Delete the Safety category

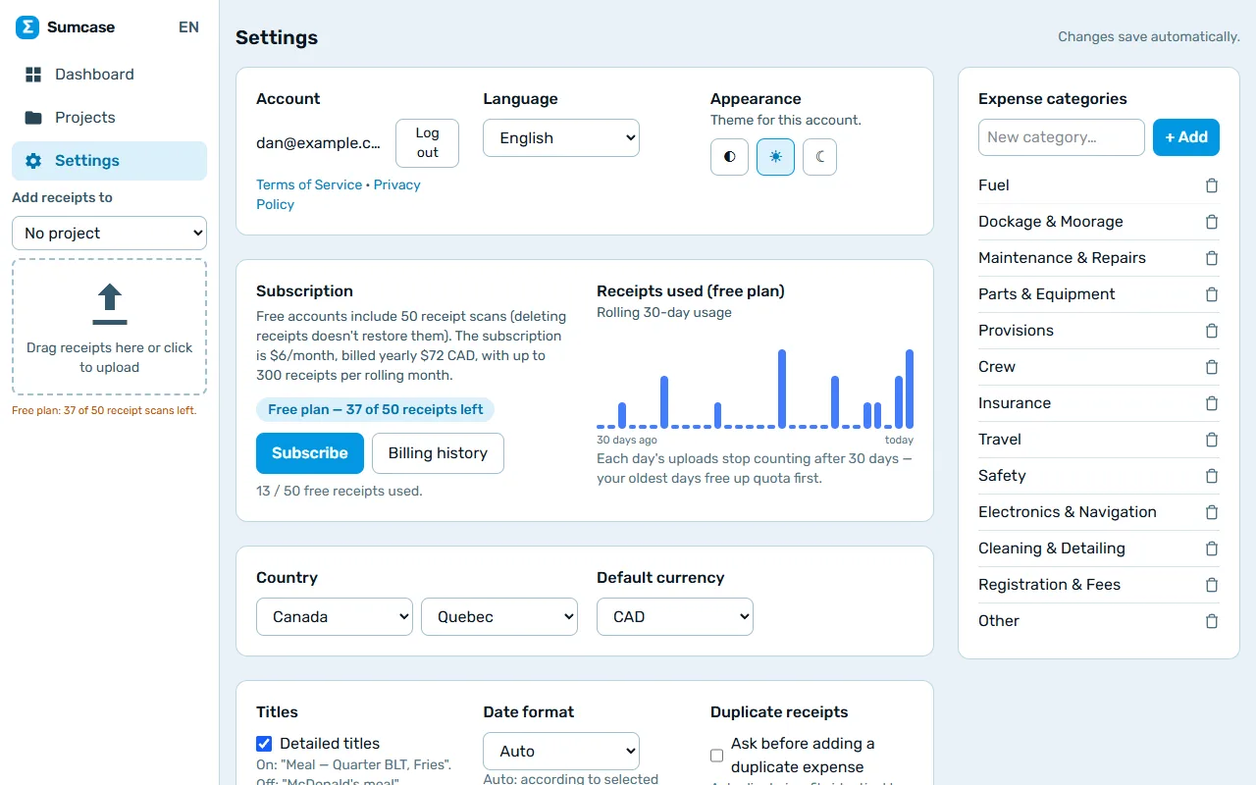[1212, 476]
